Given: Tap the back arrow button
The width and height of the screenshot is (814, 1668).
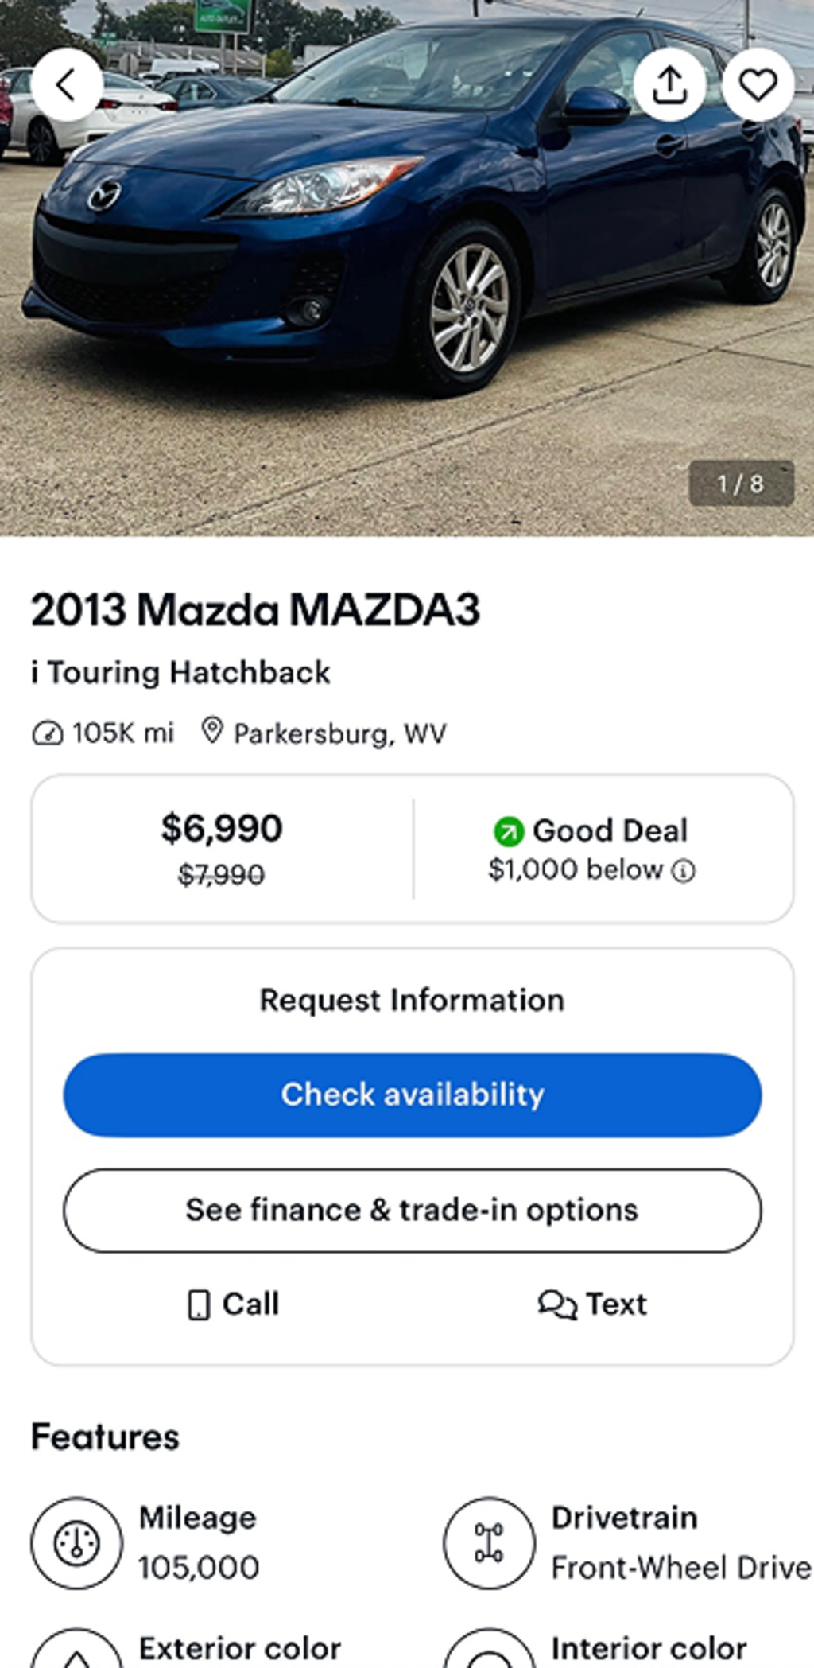Looking at the screenshot, I should 67,84.
